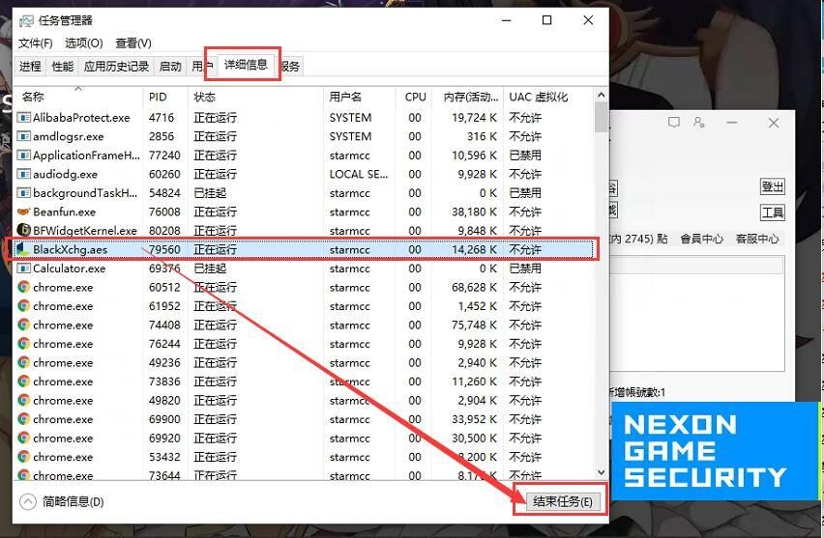This screenshot has height=538, width=824.
Task: Click the chat bubble icon in Beanfun window
Action: [x=674, y=123]
